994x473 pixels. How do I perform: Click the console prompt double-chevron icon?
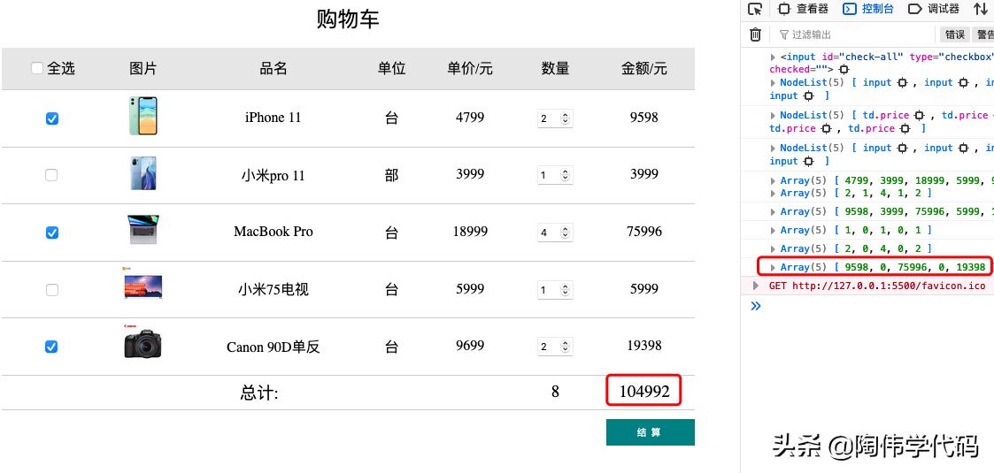[x=756, y=306]
